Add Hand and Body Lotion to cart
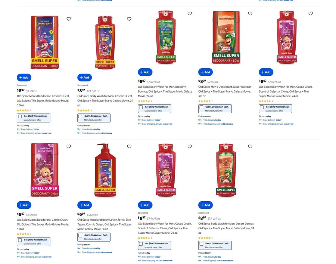 pyautogui.click(x=84, y=205)
